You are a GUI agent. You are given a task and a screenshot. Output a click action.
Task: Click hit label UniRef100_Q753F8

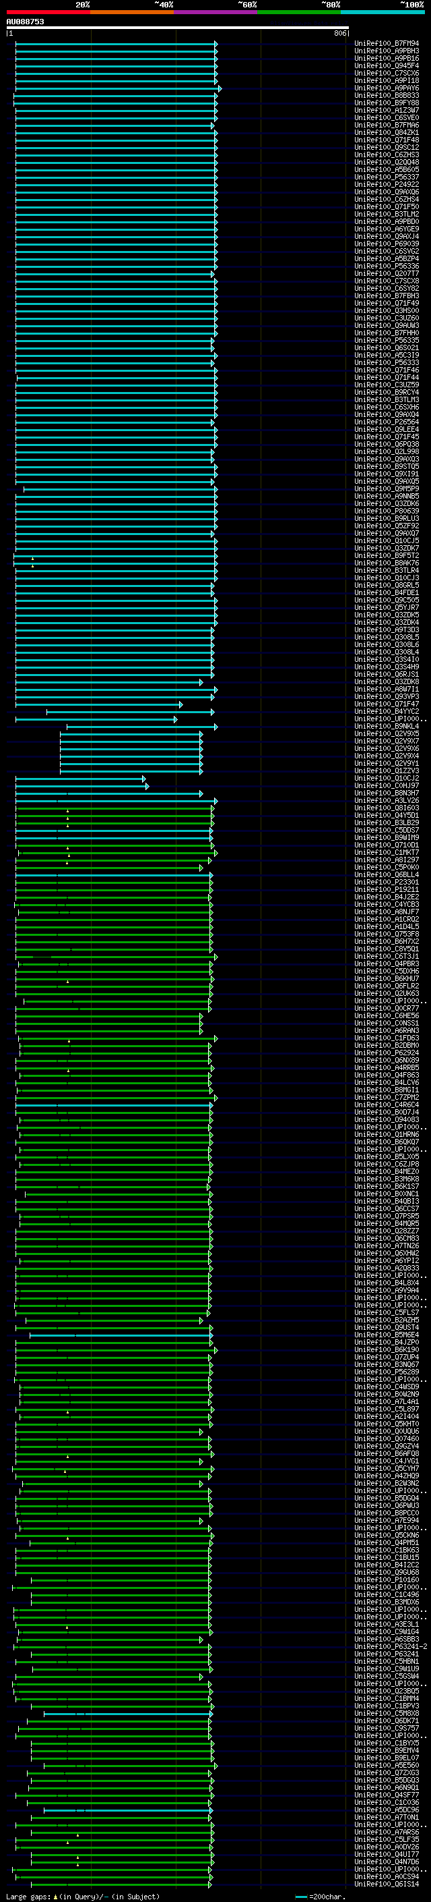[387, 934]
